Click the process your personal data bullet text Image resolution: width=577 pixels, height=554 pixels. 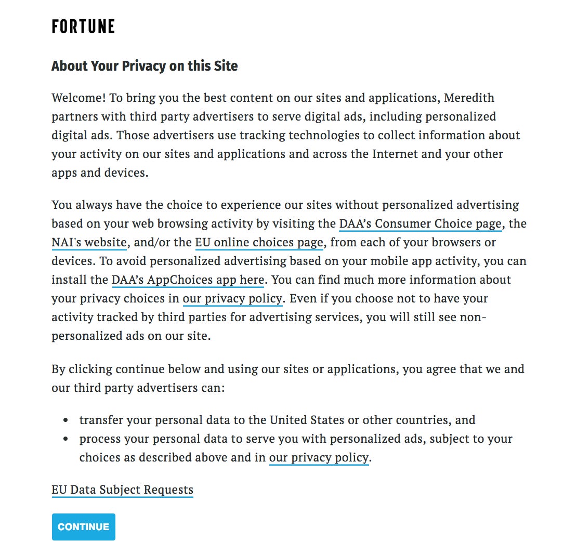tap(296, 448)
